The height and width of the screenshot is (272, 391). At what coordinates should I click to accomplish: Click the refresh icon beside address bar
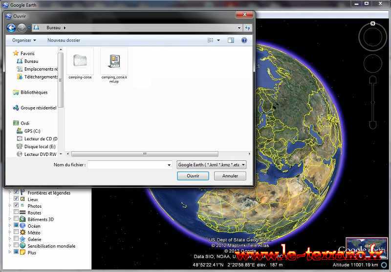tap(247, 28)
